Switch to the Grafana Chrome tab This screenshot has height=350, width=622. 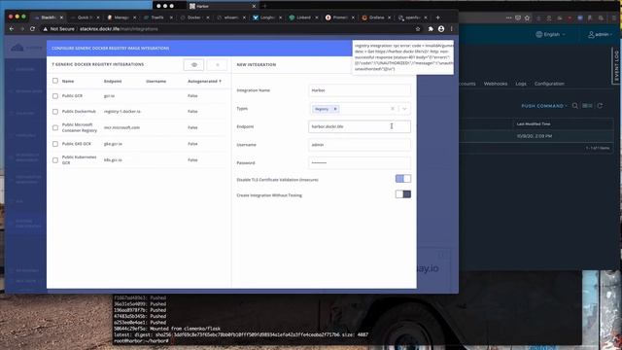click(376, 17)
